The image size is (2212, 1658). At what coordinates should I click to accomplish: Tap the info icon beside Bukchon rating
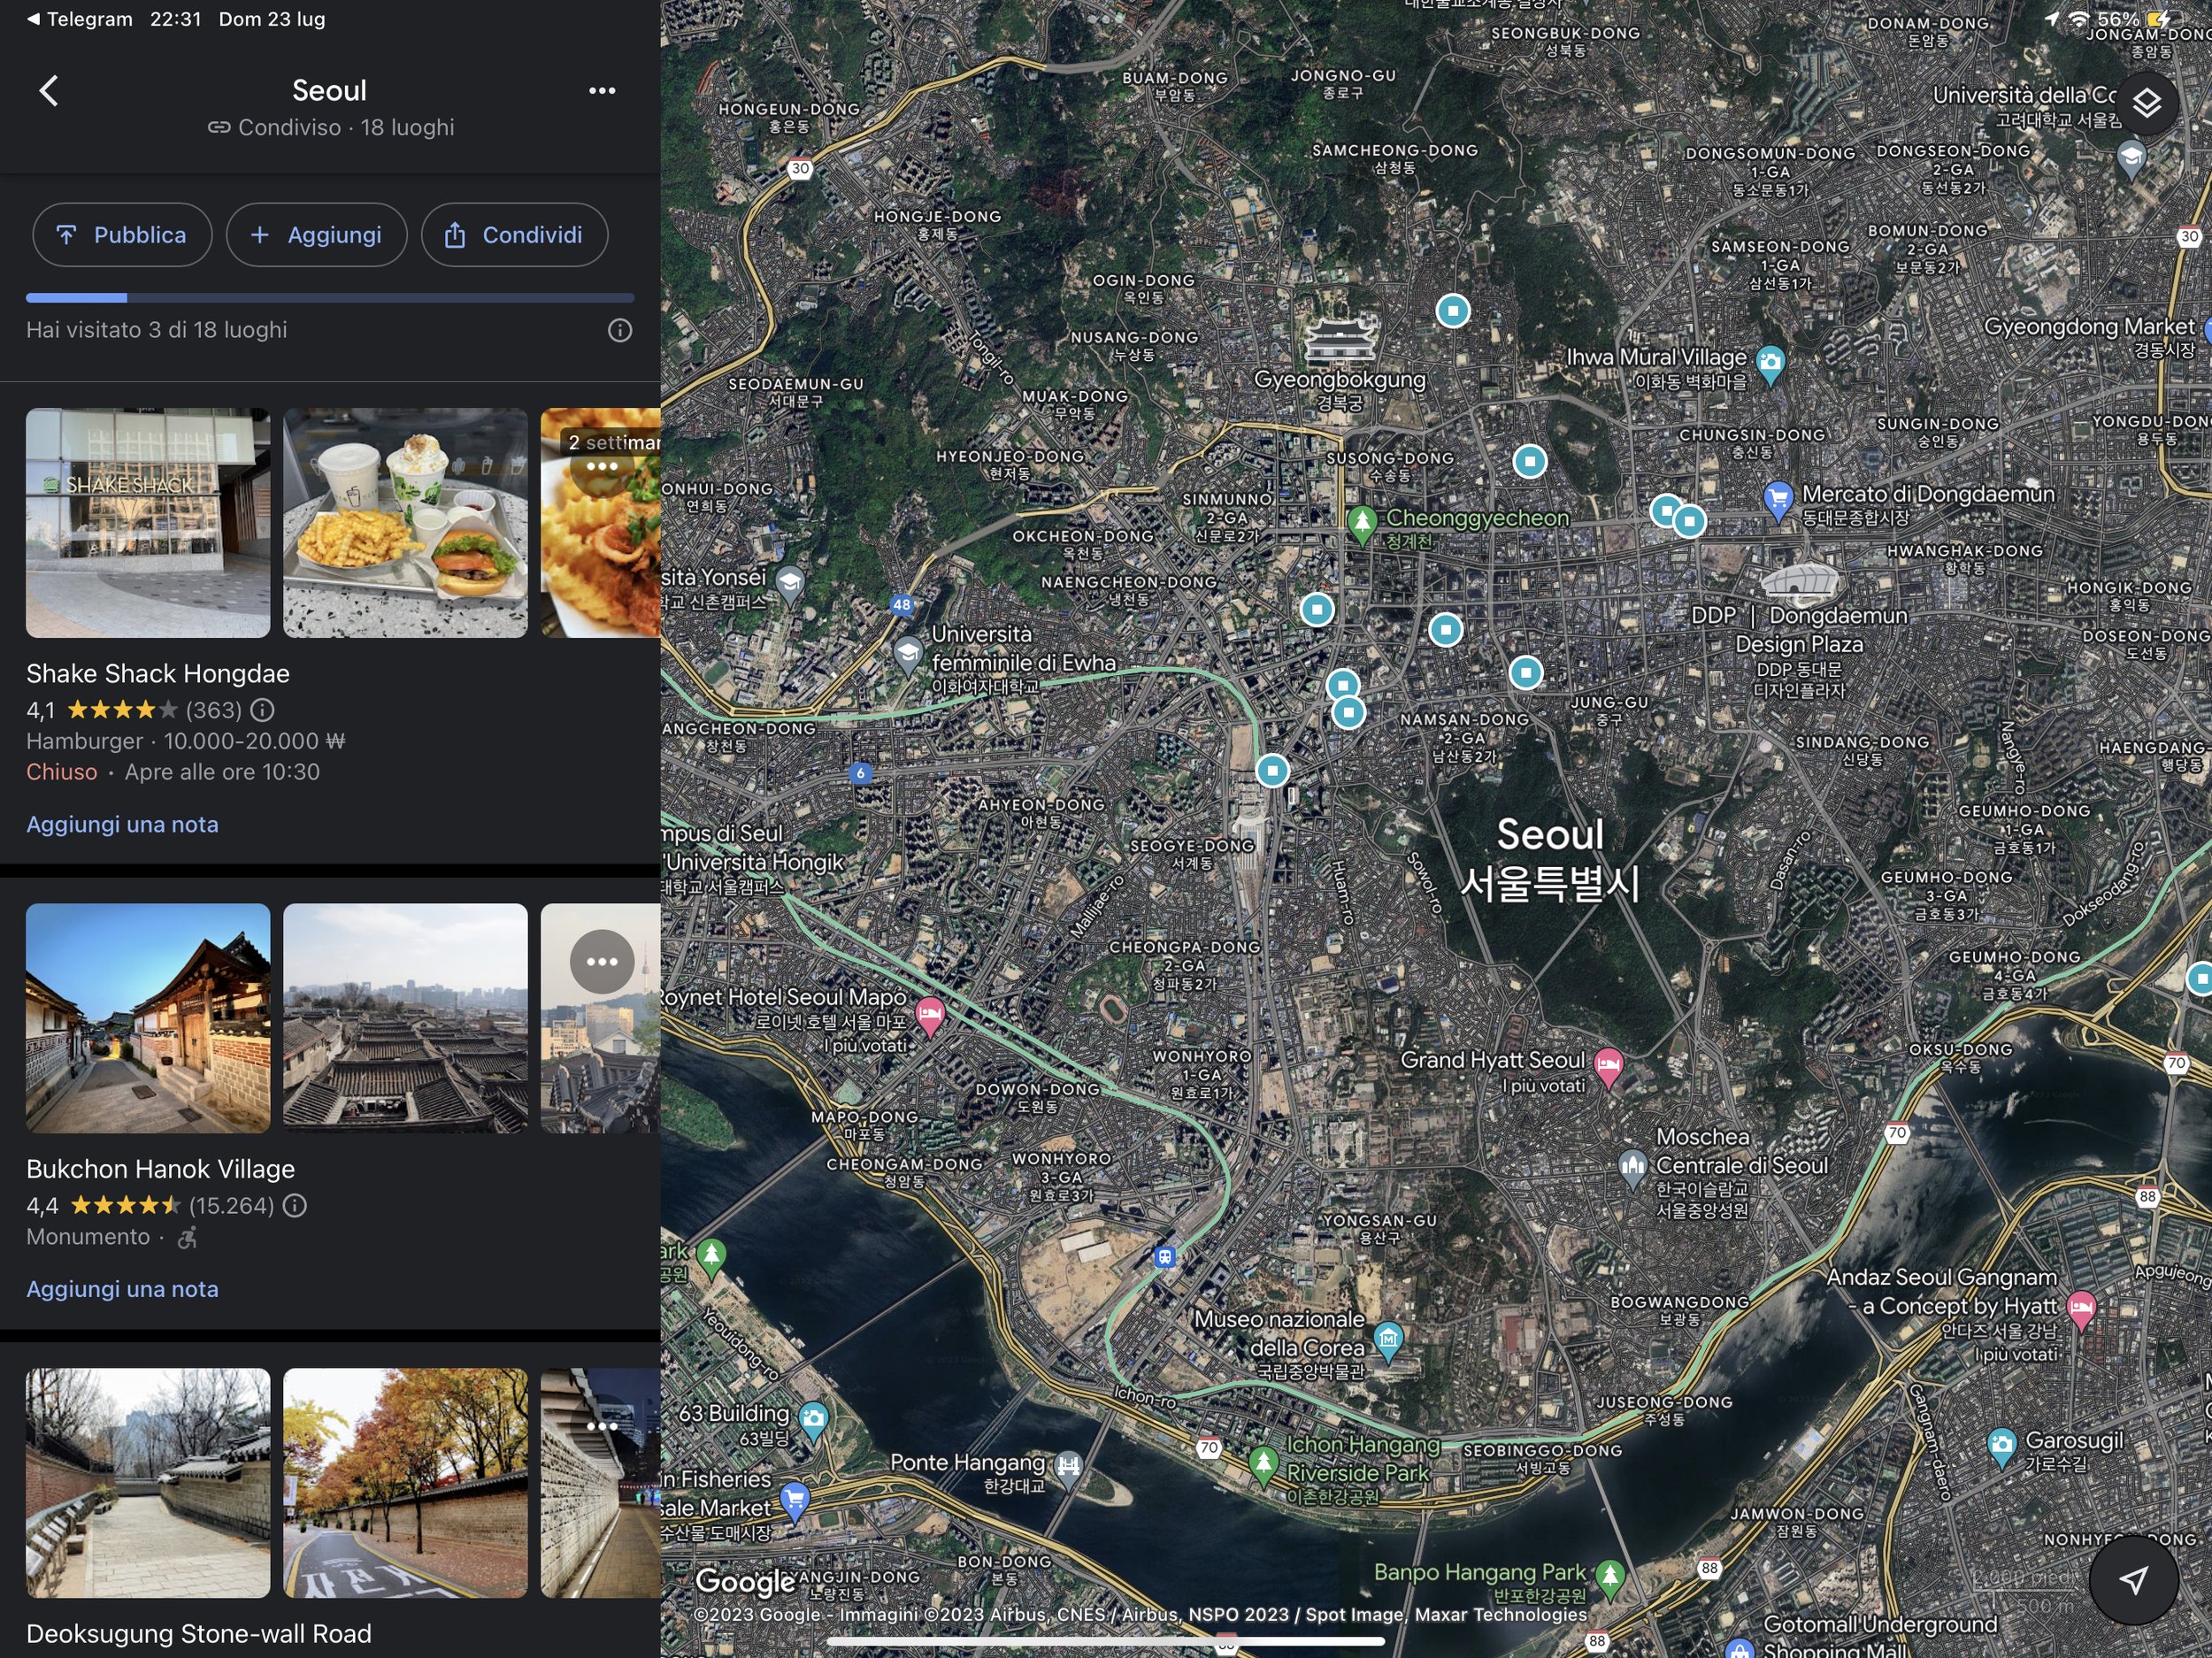[x=294, y=1206]
